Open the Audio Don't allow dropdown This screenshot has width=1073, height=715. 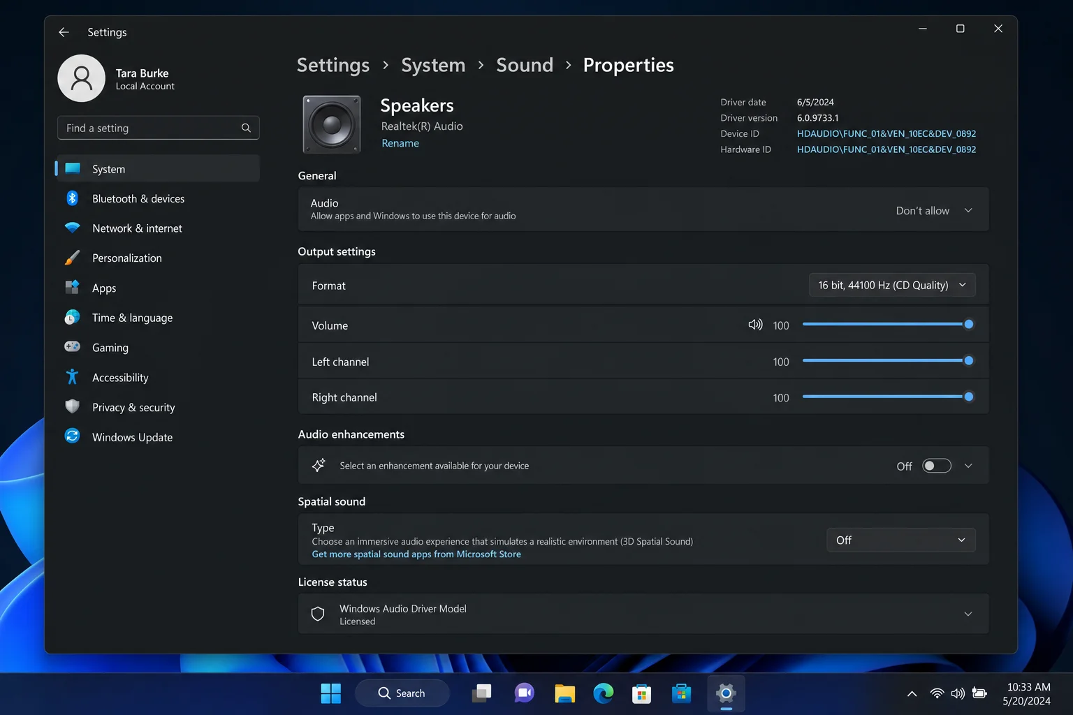[x=935, y=210]
